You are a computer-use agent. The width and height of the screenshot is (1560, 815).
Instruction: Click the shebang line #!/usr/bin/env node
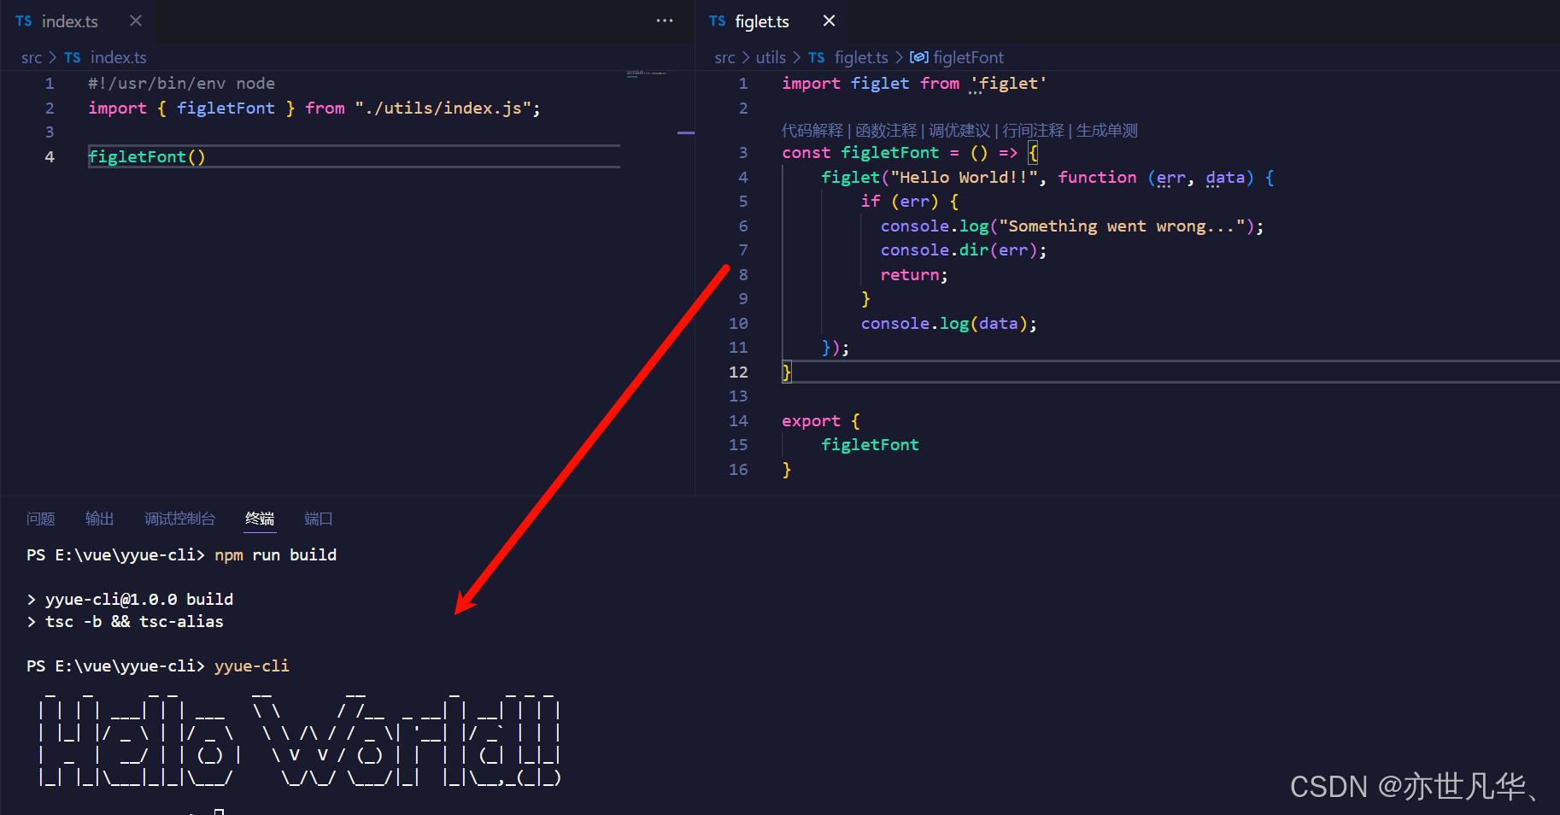tap(181, 84)
